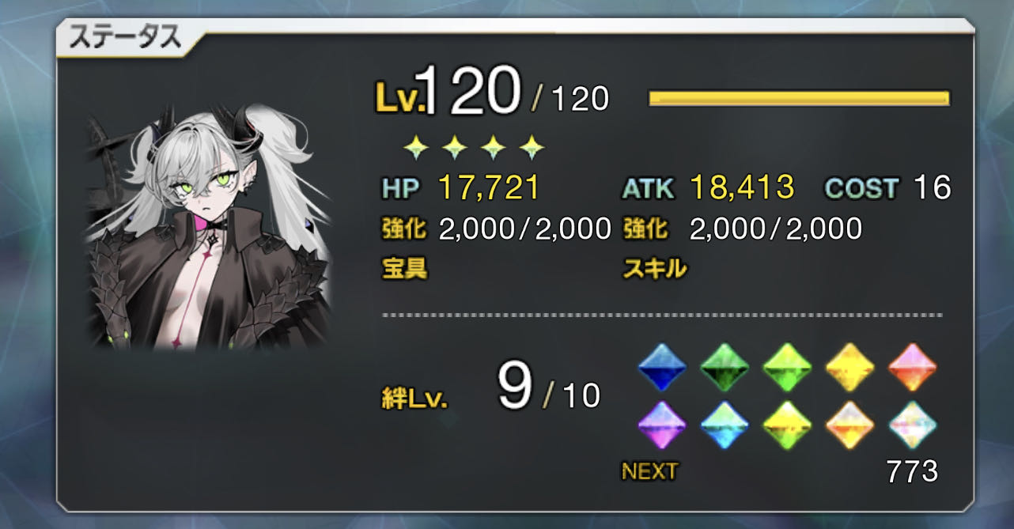Click the lime green crystal in top row
Screen dimensions: 1014x529
pos(787,368)
